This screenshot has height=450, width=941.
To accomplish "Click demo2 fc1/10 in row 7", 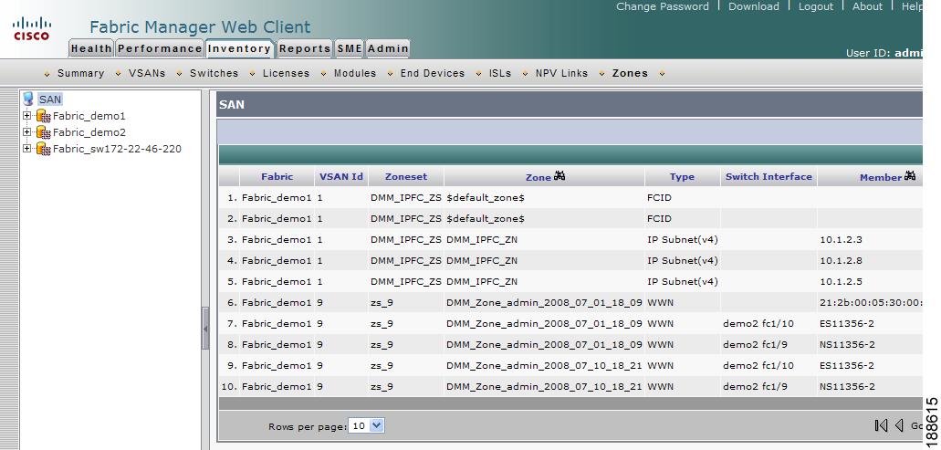I will pyautogui.click(x=758, y=323).
